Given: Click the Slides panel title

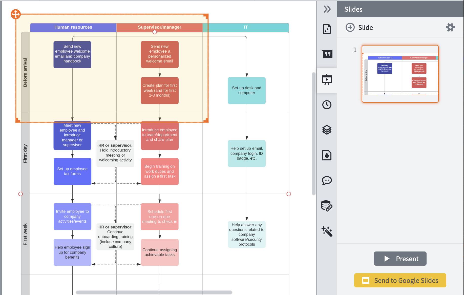Looking at the screenshot, I should [x=353, y=9].
